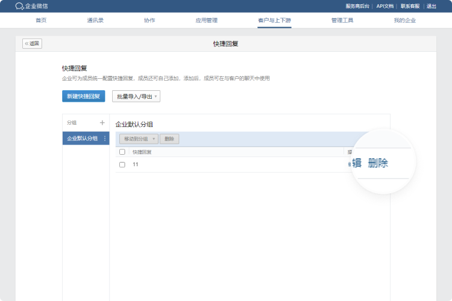Click the 新建快捷回复 button
The height and width of the screenshot is (301, 452).
pyautogui.click(x=84, y=96)
